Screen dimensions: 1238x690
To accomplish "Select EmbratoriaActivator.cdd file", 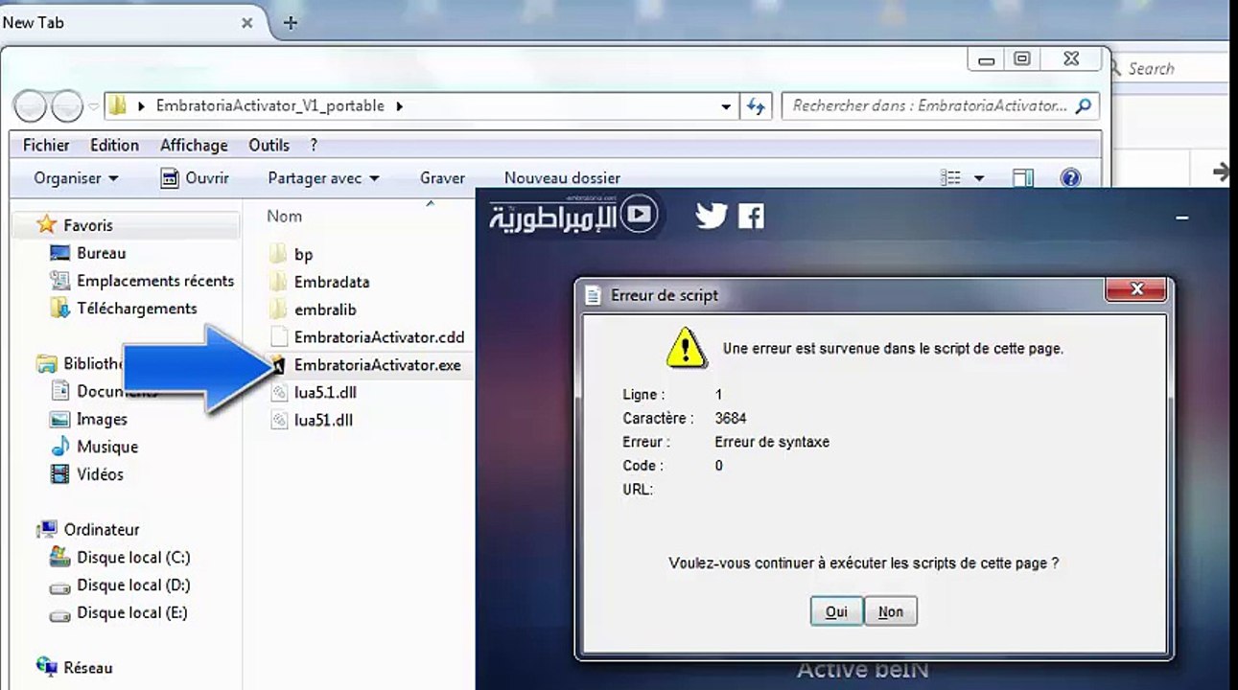I will [x=379, y=337].
